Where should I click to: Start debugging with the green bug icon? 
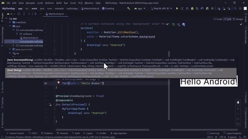click(192, 8)
